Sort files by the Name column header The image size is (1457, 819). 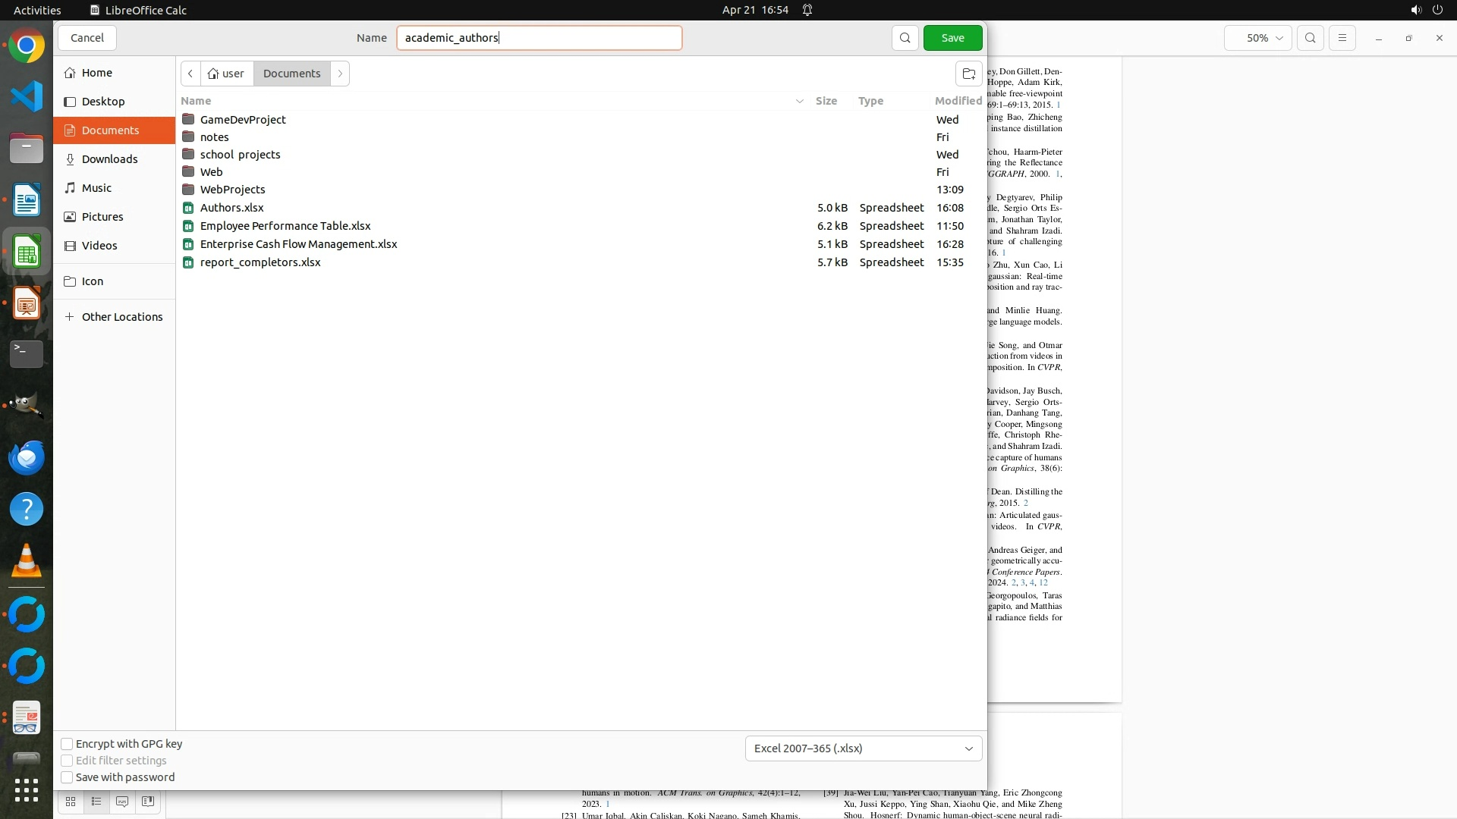point(196,101)
